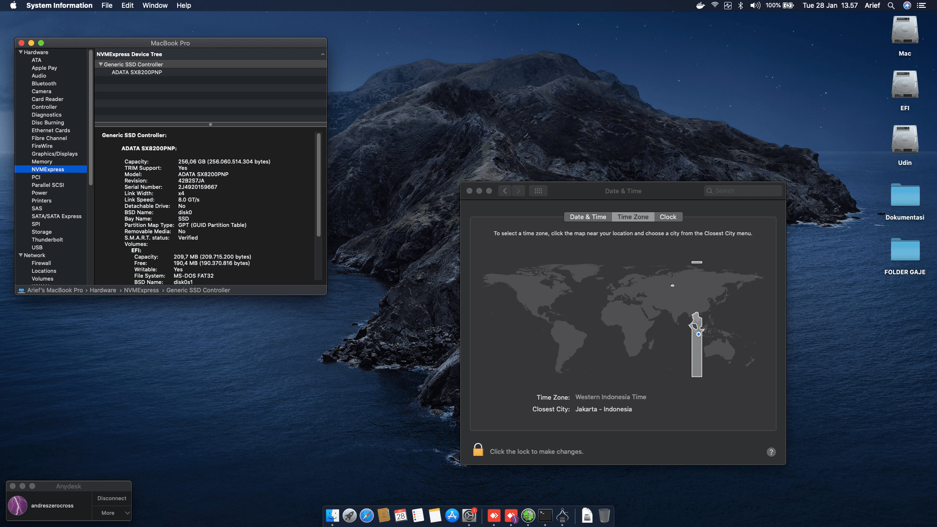Launch Safari from the Dock
Viewport: 937px width, 527px height.
point(367,515)
